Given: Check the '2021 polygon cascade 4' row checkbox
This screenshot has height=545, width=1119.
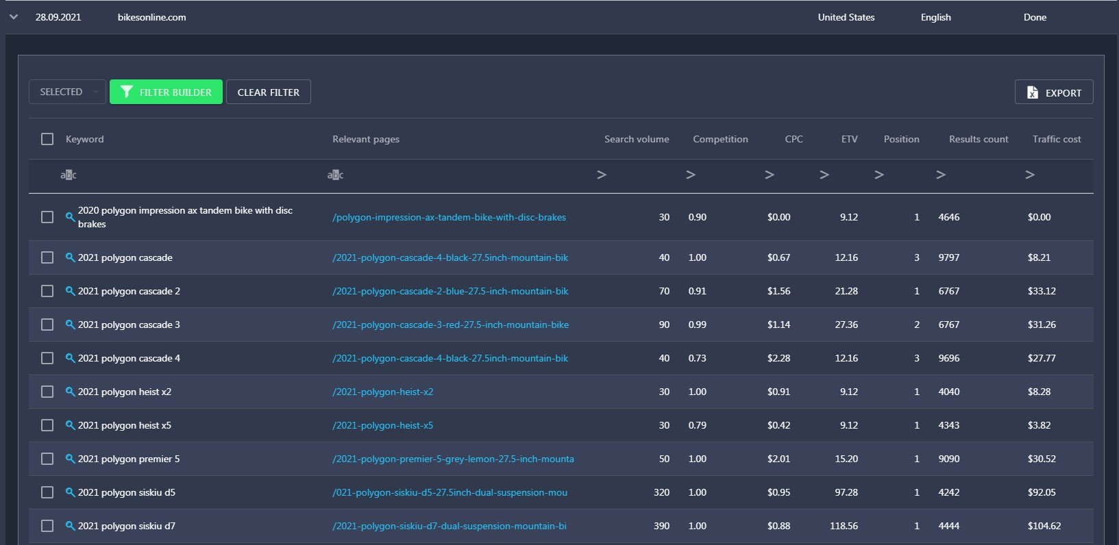Looking at the screenshot, I should [47, 358].
